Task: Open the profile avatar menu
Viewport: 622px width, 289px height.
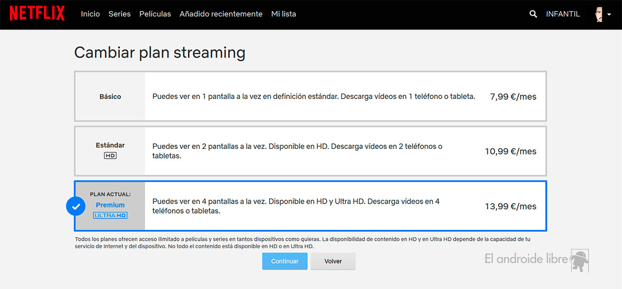Action: tap(599, 14)
